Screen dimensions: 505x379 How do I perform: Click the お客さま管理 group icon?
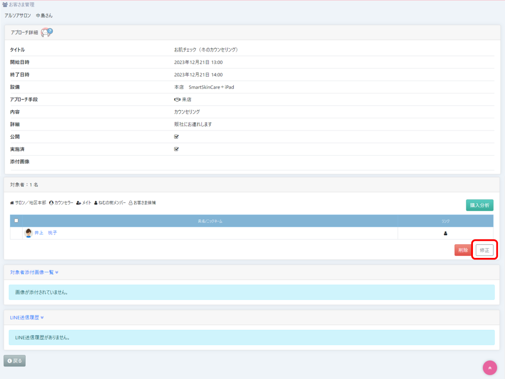(x=5, y=5)
